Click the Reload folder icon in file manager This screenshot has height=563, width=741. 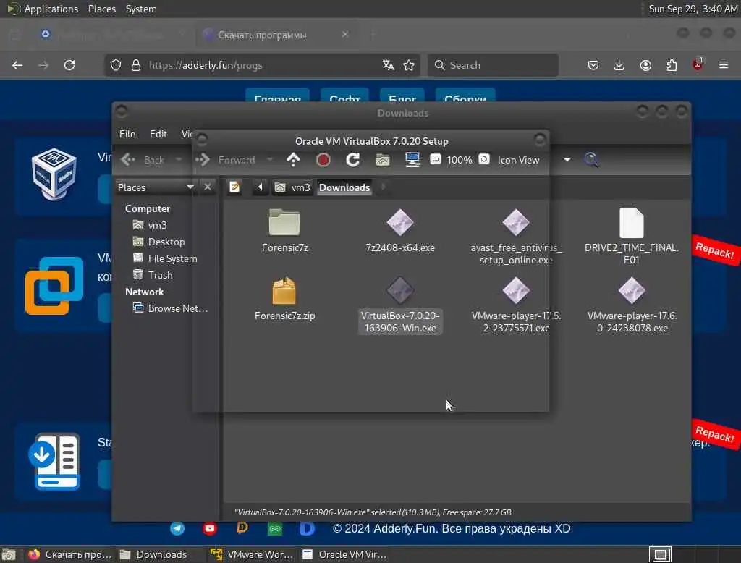tap(352, 160)
